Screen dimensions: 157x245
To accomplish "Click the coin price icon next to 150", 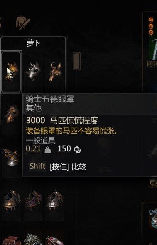I will click(x=77, y=150).
